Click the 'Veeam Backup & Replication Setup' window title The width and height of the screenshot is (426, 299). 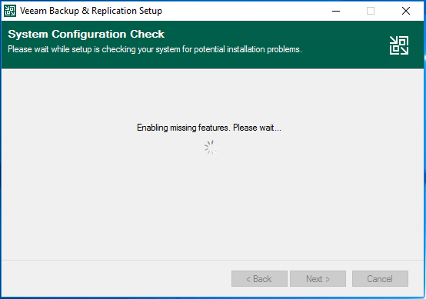pyautogui.click(x=91, y=11)
